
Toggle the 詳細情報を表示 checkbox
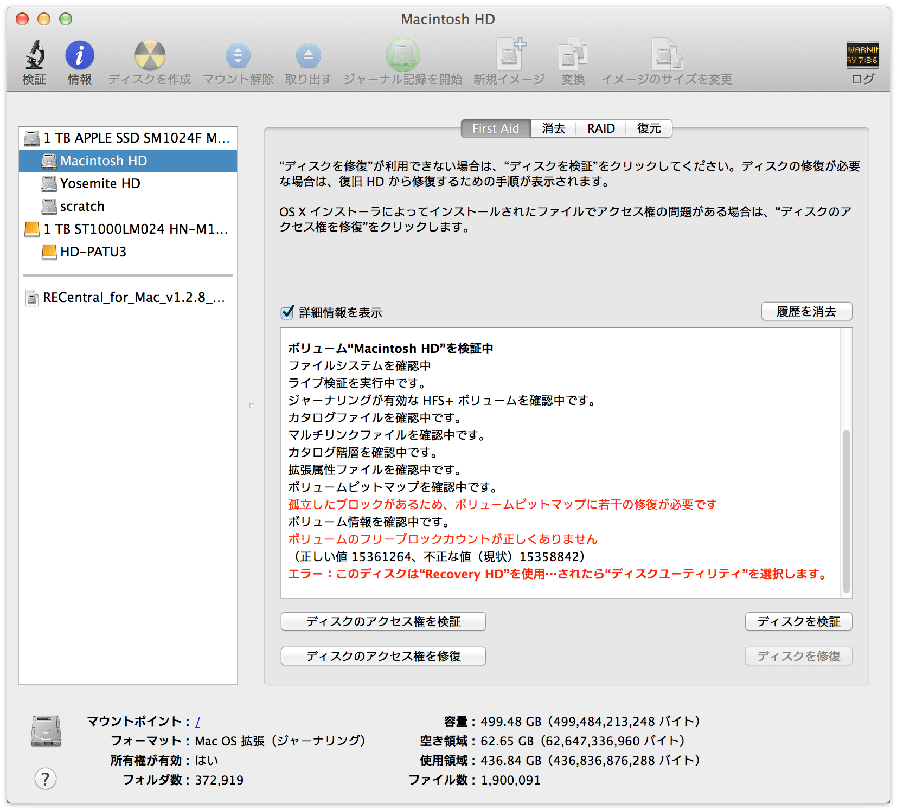pyautogui.click(x=287, y=312)
